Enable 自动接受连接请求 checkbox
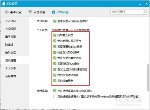150x110 pixels. (55, 97)
